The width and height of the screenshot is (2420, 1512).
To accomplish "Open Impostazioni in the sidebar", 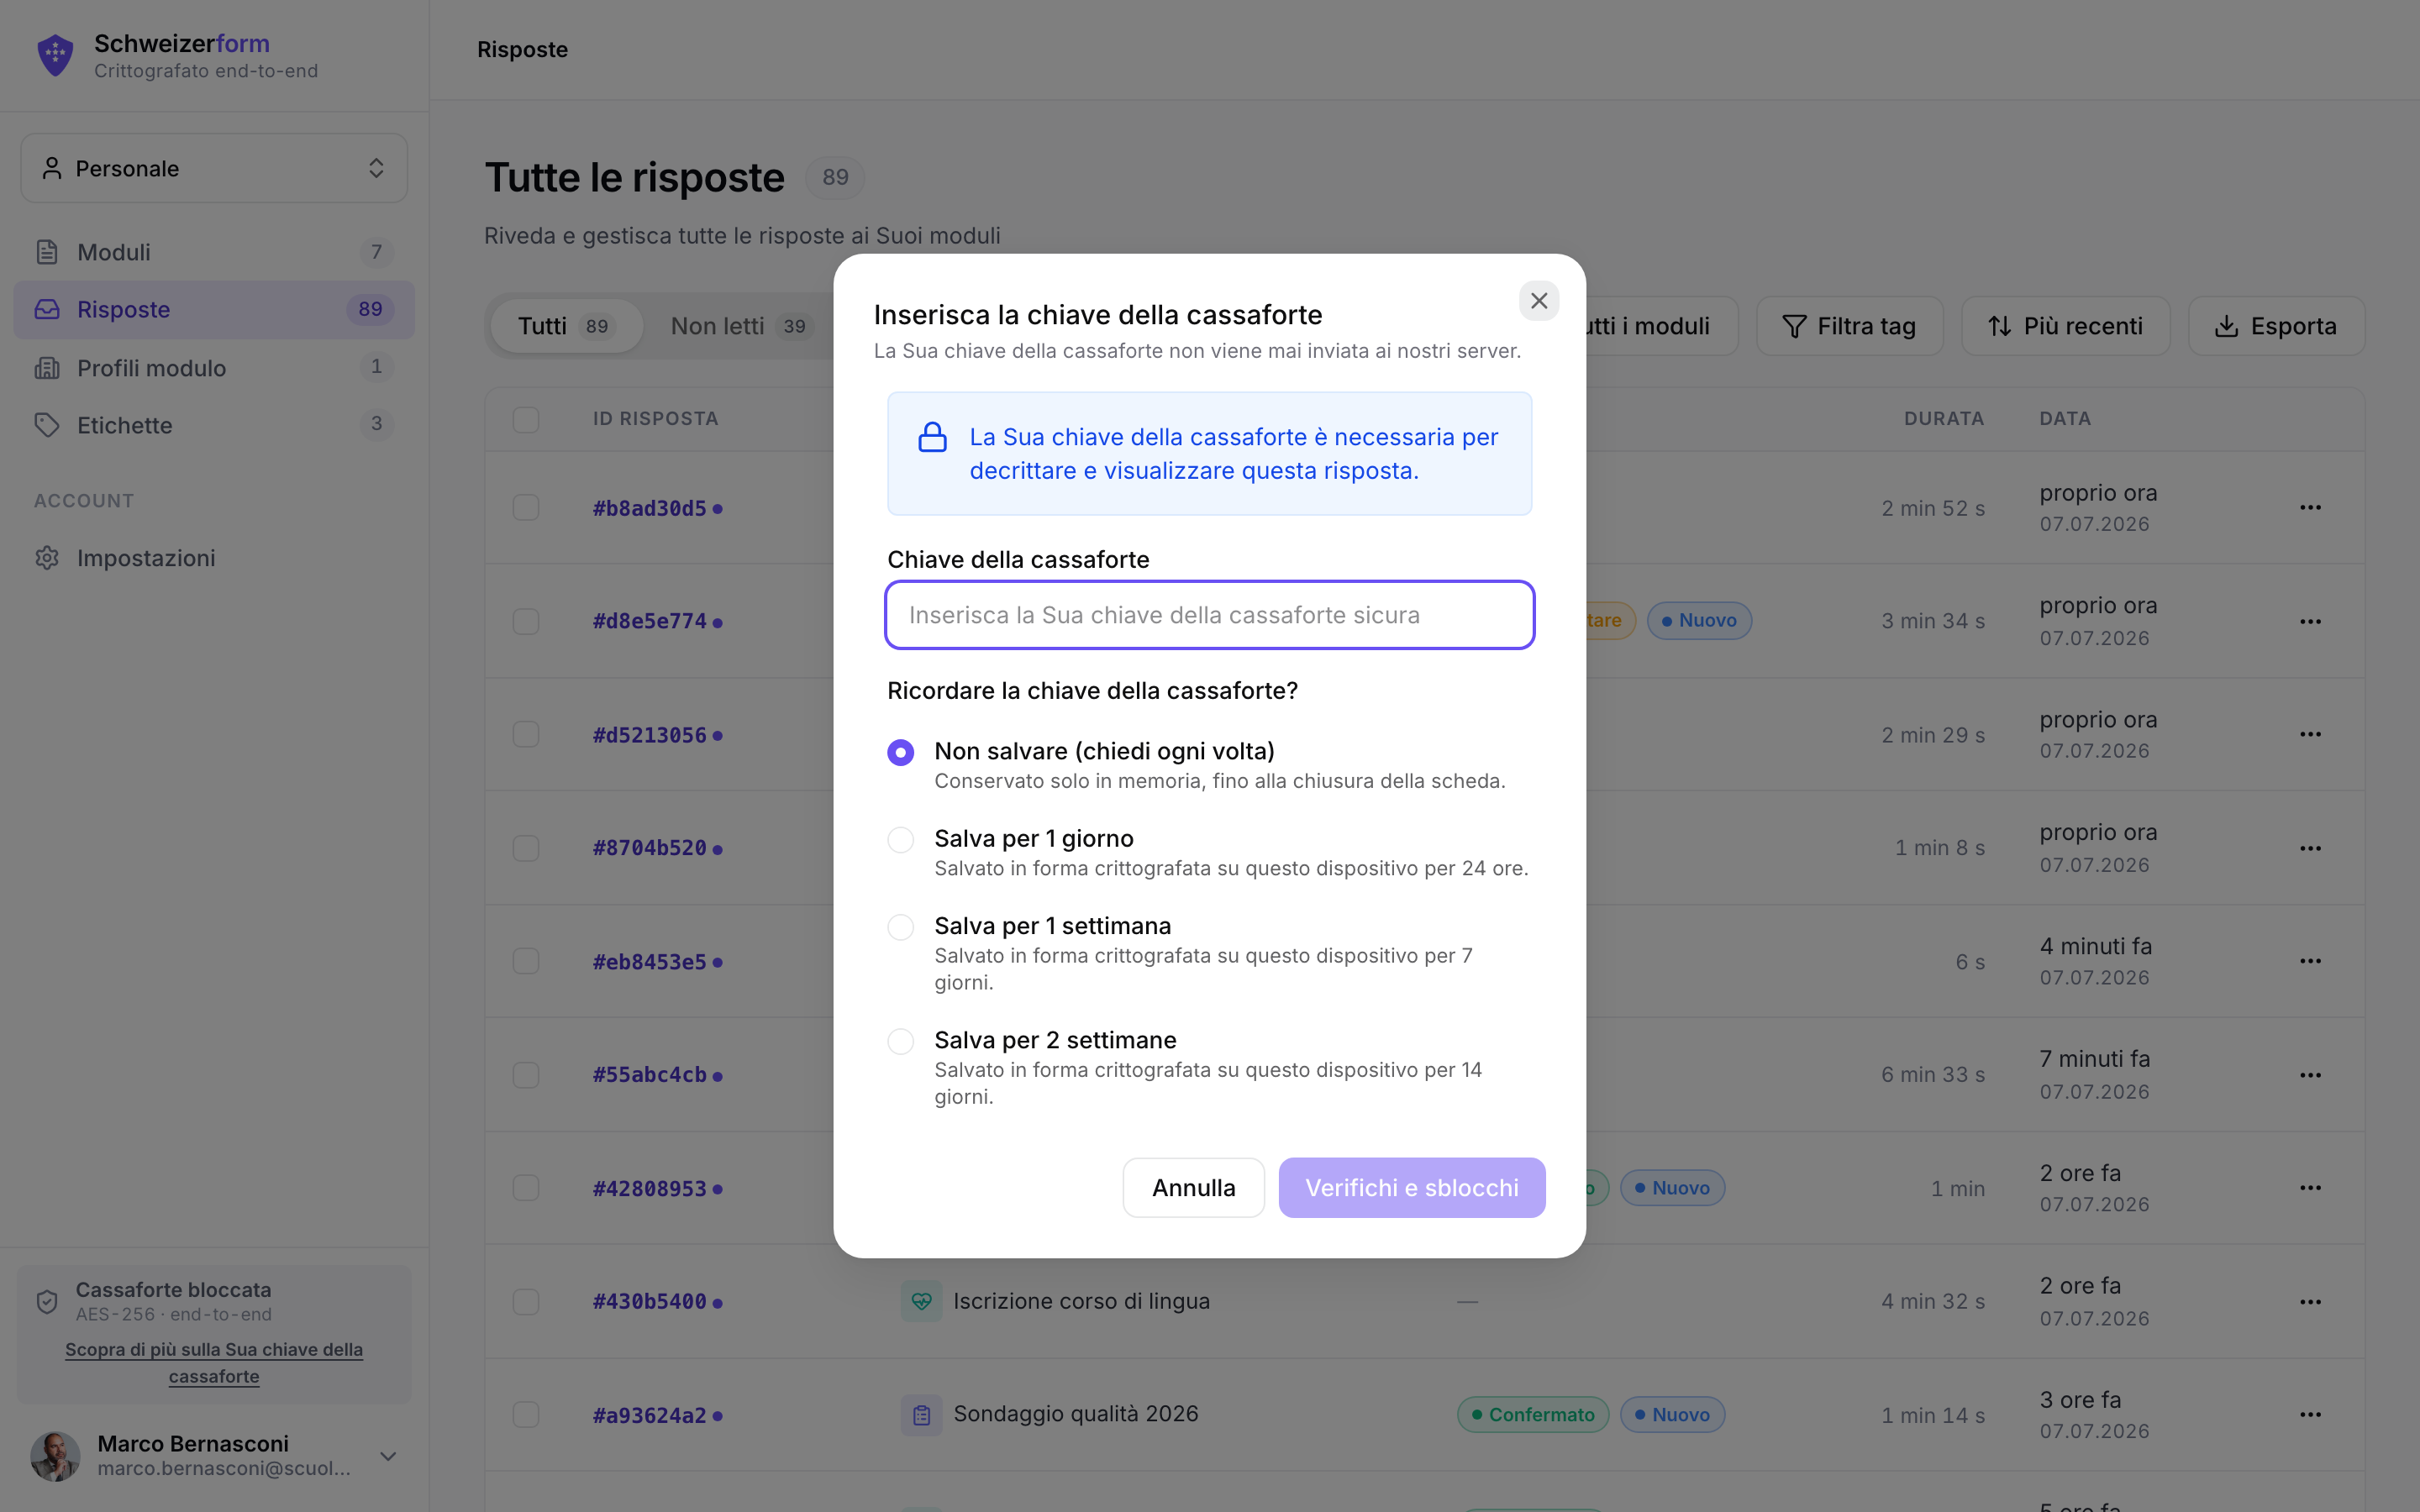I will tap(214, 558).
